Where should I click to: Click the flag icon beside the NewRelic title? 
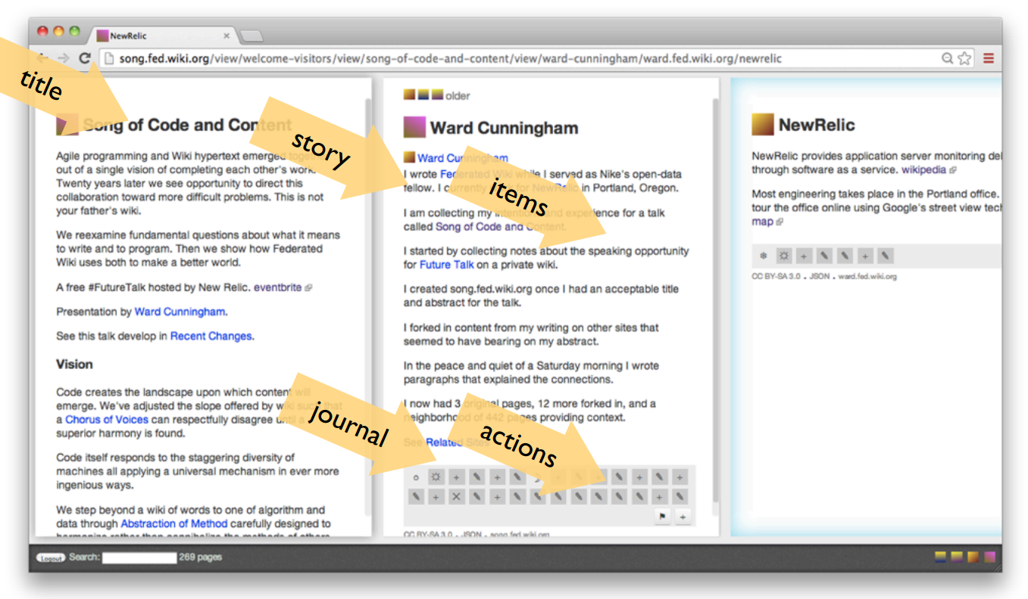click(763, 125)
